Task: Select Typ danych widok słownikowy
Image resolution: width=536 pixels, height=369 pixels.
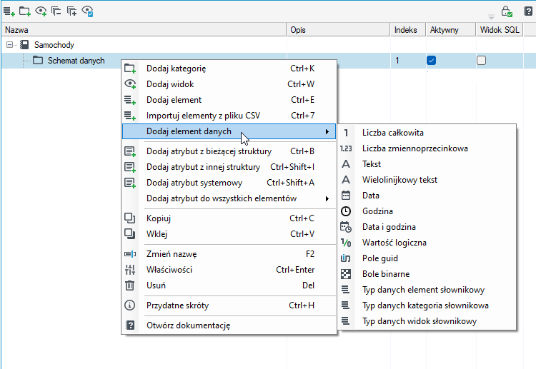Action: pos(427,321)
